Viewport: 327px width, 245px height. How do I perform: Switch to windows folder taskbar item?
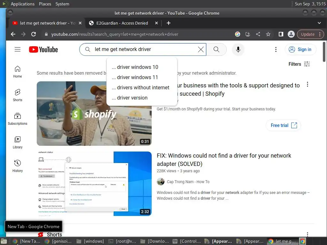(90, 241)
